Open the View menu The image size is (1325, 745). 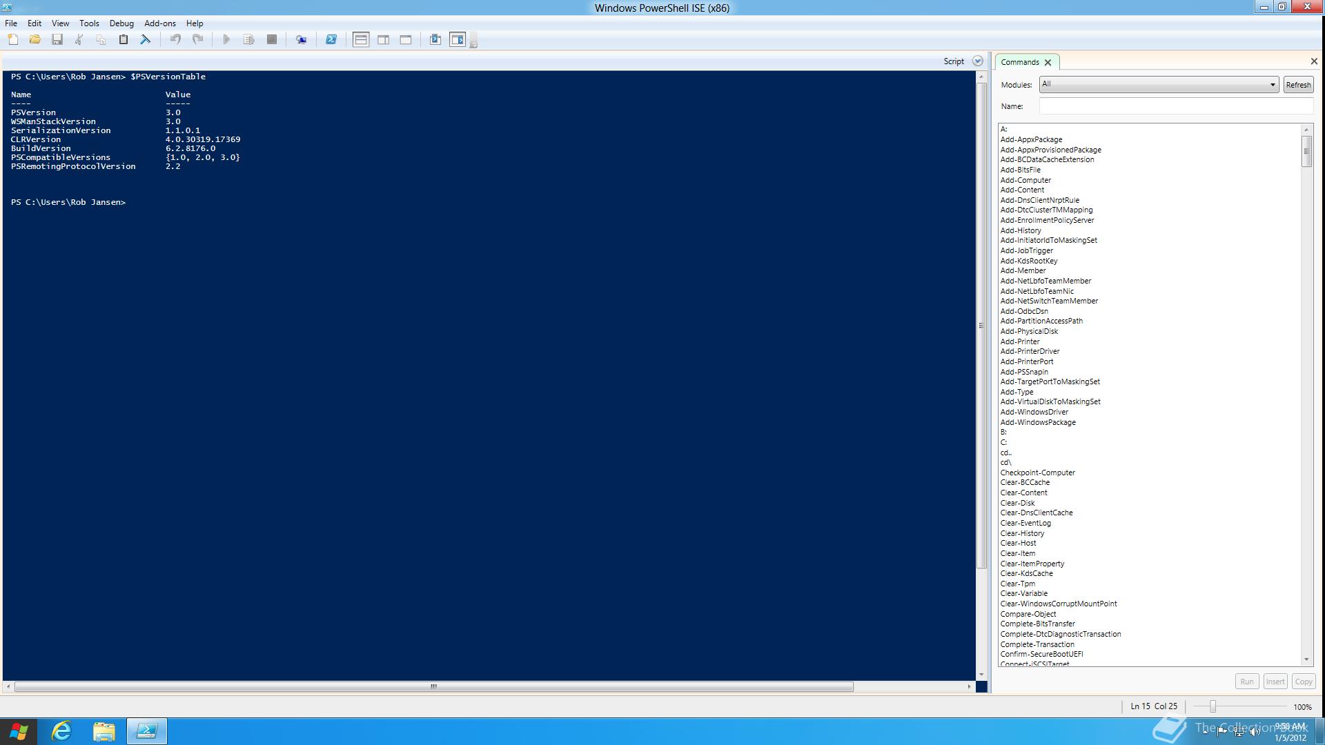pyautogui.click(x=61, y=23)
